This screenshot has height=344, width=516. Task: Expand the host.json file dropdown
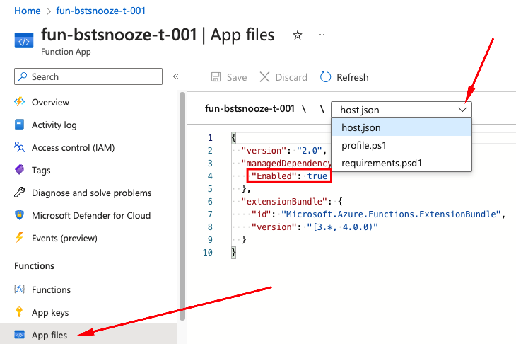(x=401, y=110)
